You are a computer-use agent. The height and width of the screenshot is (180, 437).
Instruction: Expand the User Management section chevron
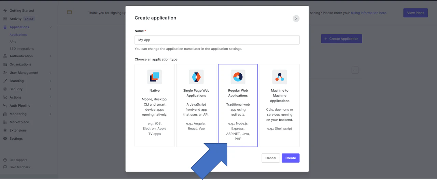pyautogui.click(x=51, y=73)
